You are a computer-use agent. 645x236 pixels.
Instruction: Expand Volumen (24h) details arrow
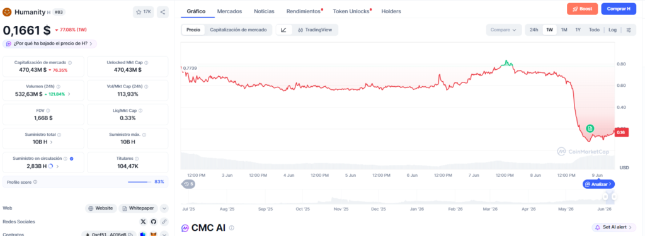pyautogui.click(x=69, y=94)
